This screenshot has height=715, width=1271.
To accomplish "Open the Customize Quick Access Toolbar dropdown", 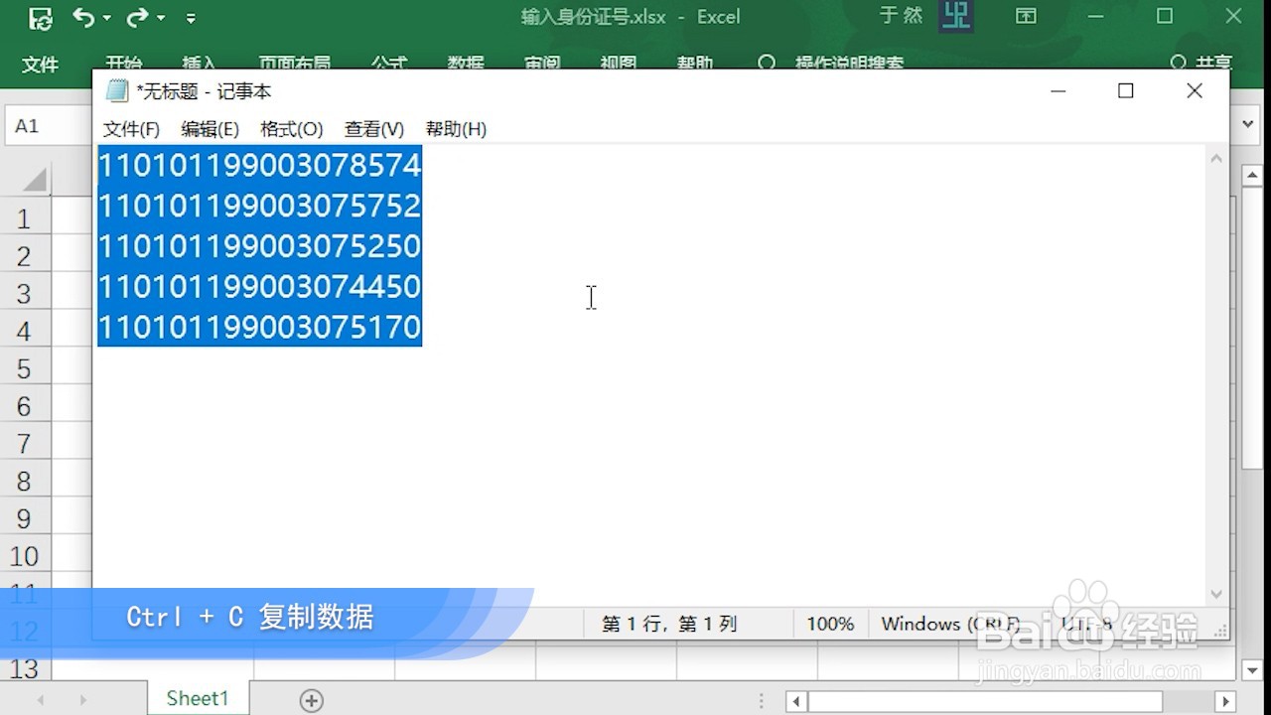I will [x=190, y=17].
